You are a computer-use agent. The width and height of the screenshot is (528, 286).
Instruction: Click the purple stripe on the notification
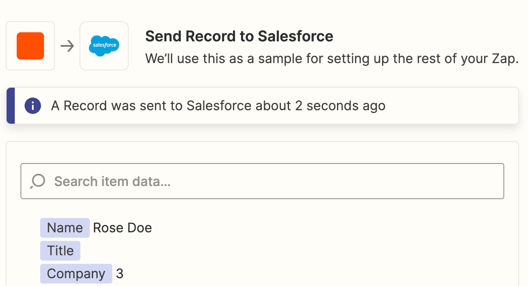click(x=11, y=106)
